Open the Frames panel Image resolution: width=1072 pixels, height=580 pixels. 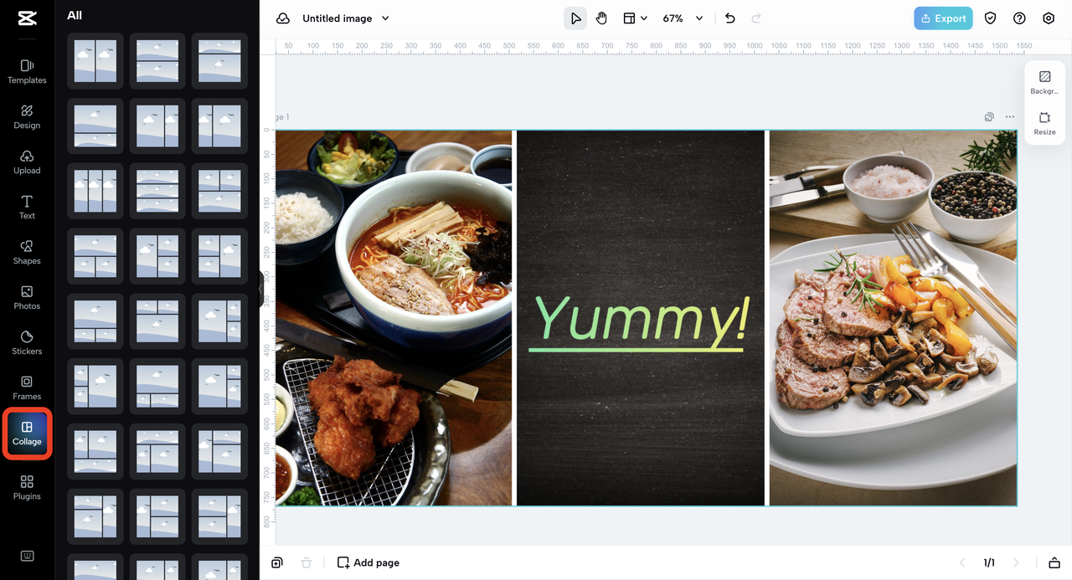point(27,388)
